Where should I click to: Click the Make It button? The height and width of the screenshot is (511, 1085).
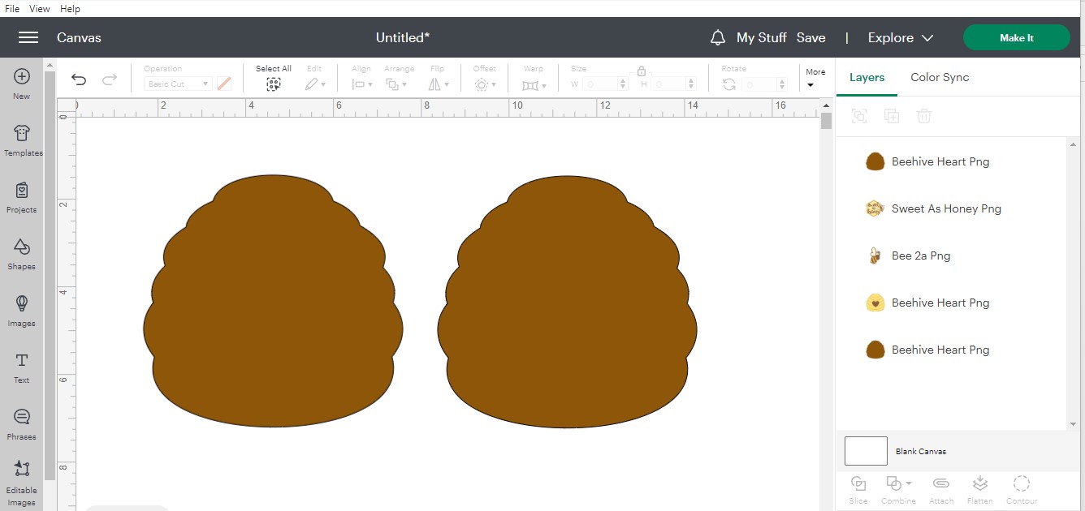click(1017, 37)
